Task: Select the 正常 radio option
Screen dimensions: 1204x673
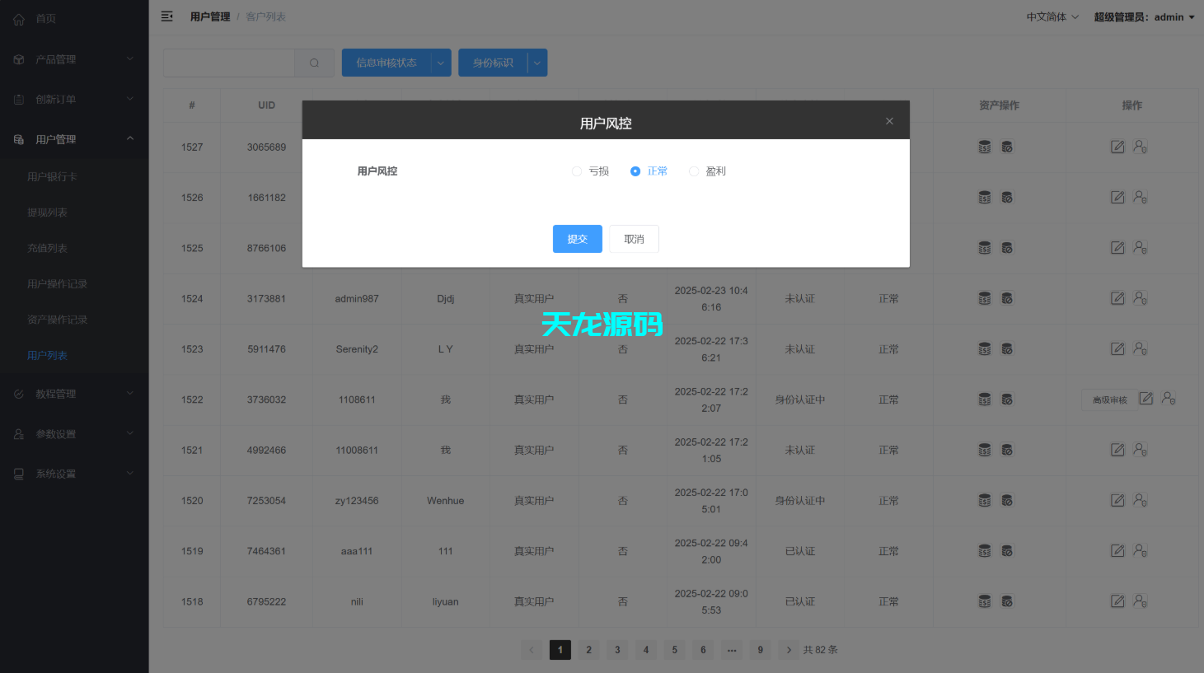Action: 635,171
